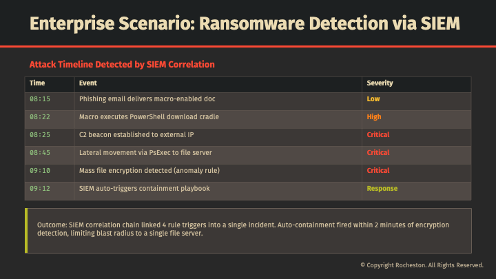Click the PowerShell download cradle event

(149, 117)
